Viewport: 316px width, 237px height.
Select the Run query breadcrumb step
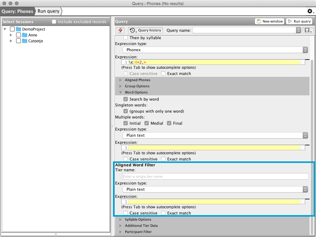48,11
